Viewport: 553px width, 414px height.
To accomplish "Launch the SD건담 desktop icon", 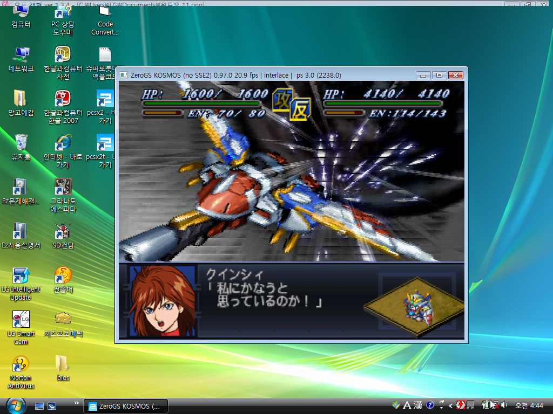I will tap(63, 236).
